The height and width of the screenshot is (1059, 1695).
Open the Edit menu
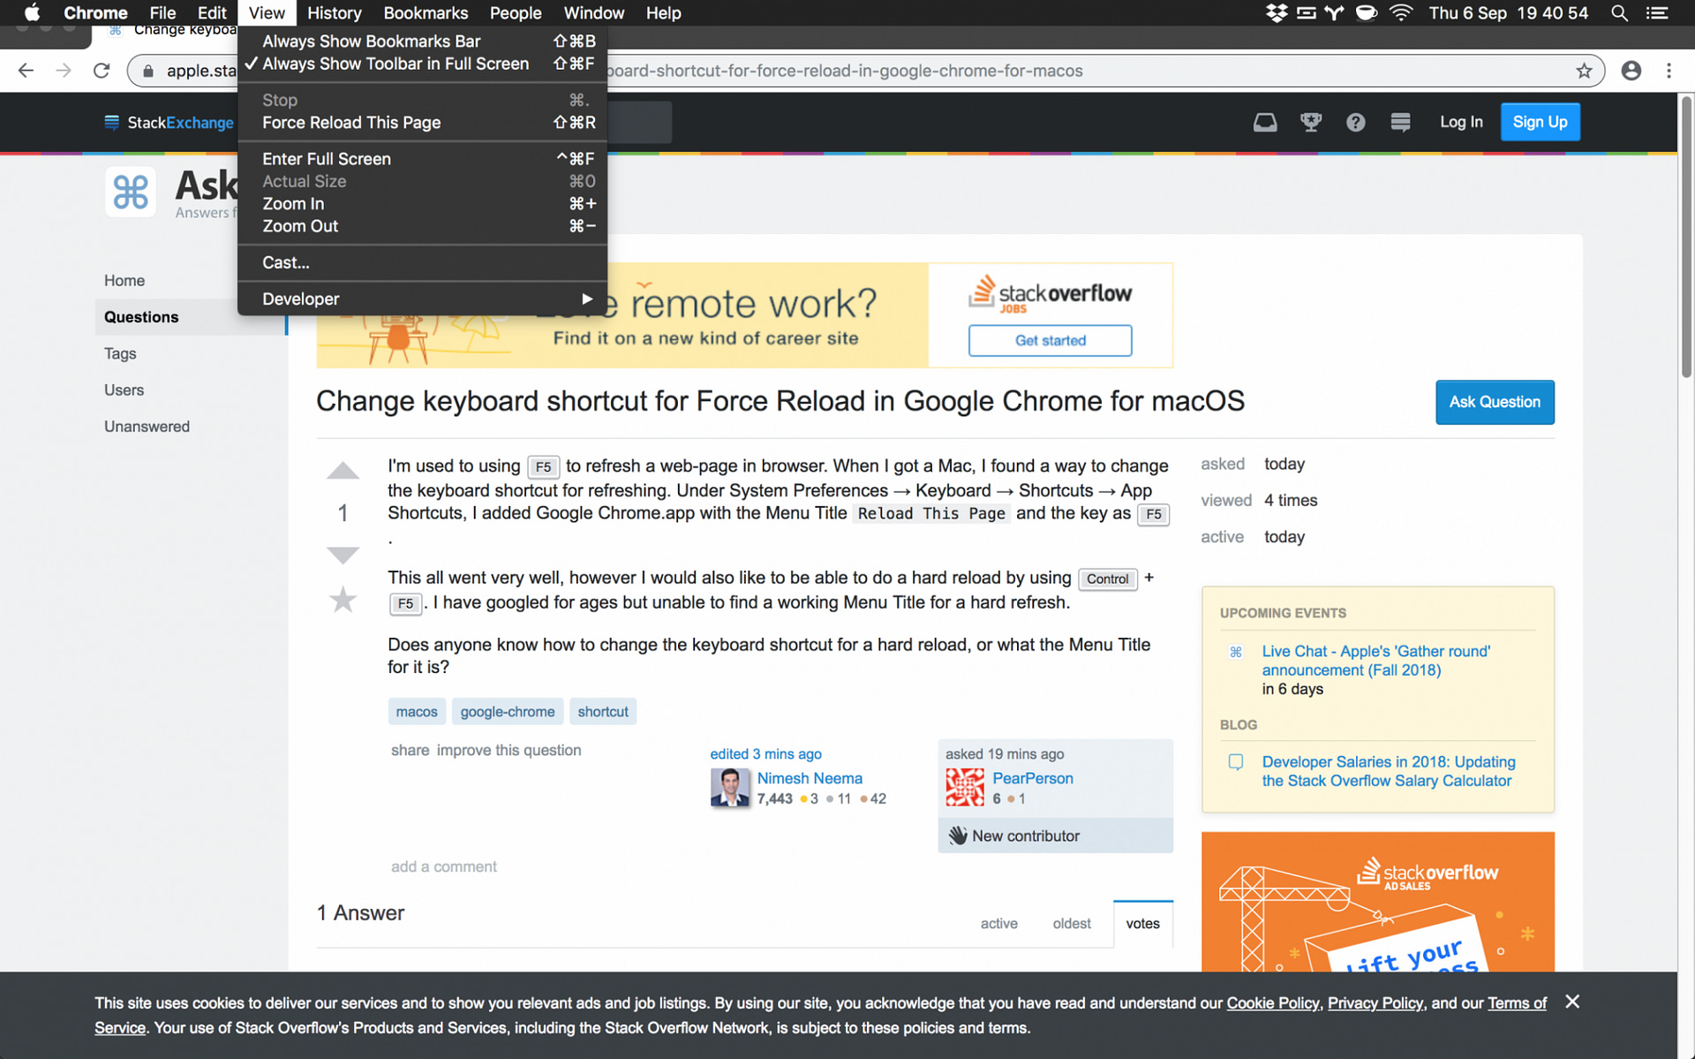pos(212,12)
